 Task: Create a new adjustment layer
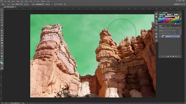(x=171, y=57)
